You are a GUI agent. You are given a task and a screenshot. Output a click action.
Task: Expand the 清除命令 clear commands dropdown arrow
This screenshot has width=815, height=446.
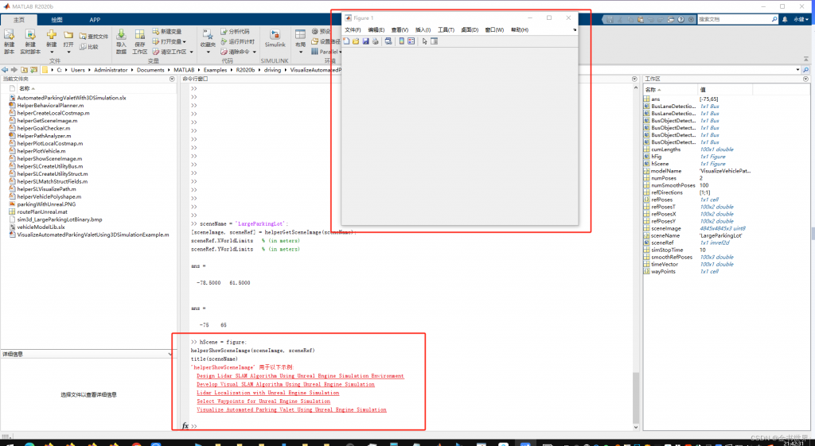coord(254,52)
